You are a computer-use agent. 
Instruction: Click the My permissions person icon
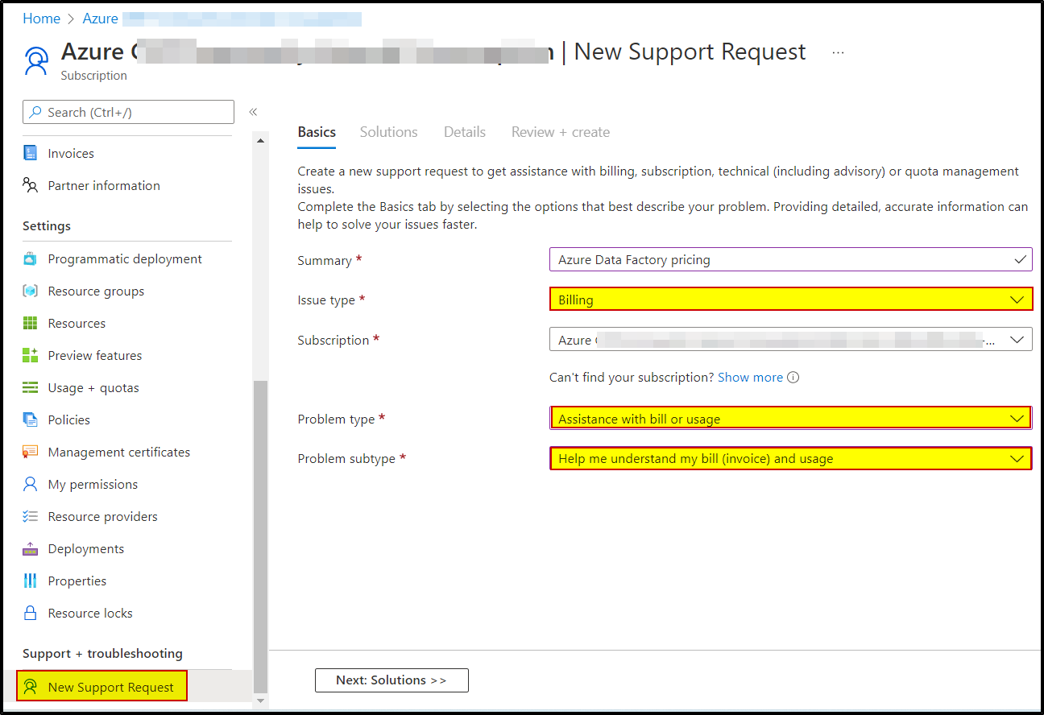coord(31,484)
